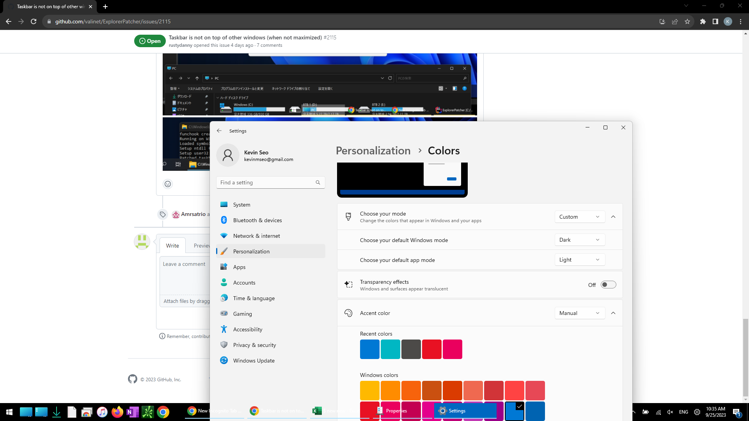The width and height of the screenshot is (749, 421).
Task: Switch to the Preview tab
Action: click(x=201, y=245)
